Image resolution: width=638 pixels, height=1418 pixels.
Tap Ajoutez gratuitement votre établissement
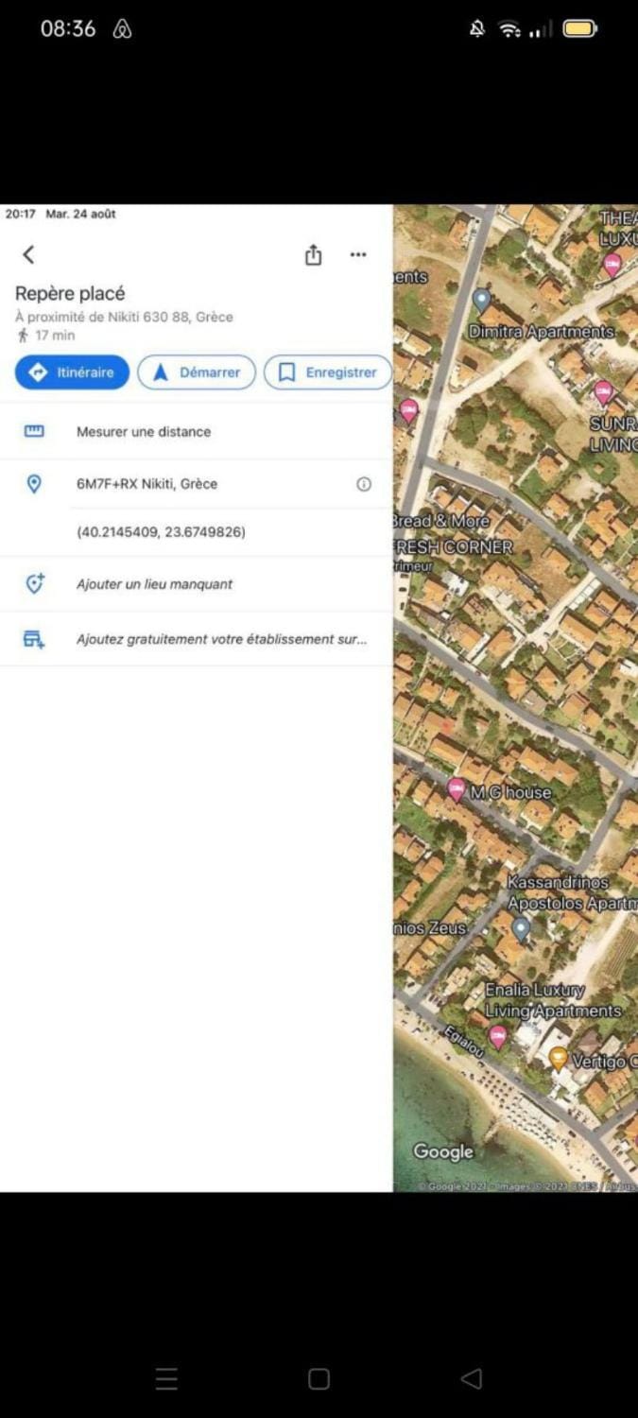coord(221,639)
